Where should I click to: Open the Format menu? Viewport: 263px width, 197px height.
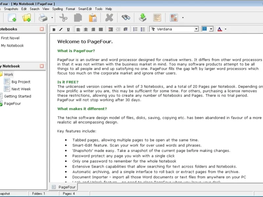point(70,9)
